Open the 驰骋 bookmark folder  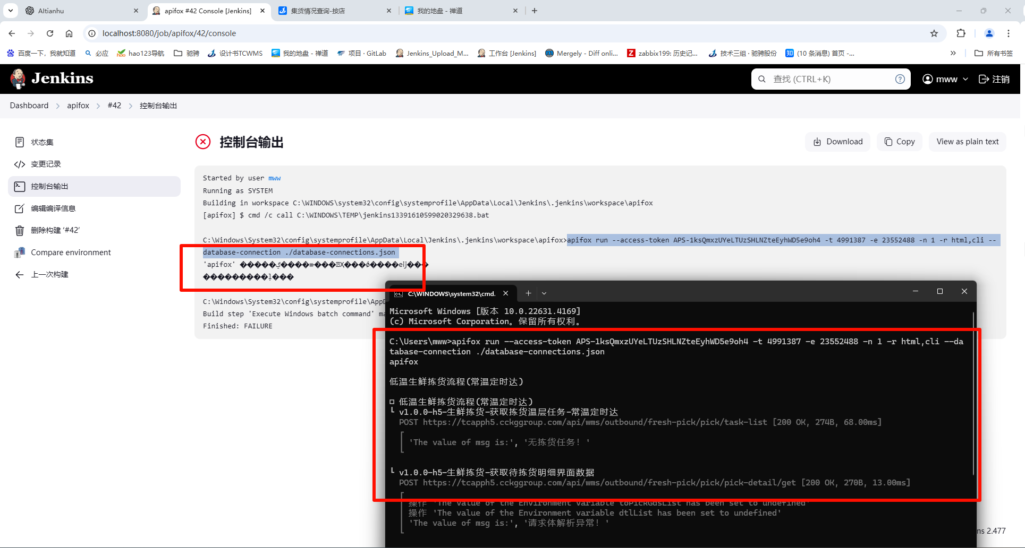187,53
